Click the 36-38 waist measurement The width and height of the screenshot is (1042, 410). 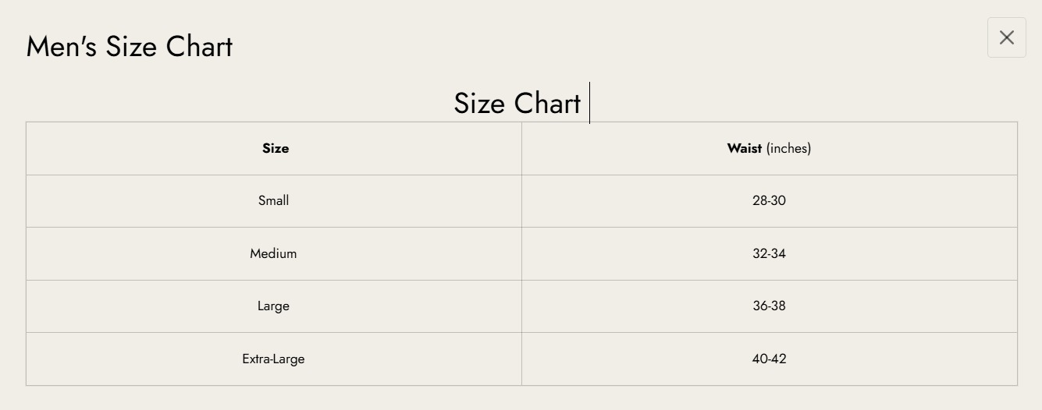(769, 306)
